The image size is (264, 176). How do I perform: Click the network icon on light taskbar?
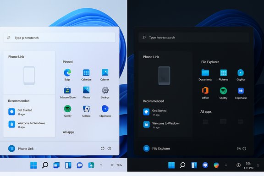(112, 165)
